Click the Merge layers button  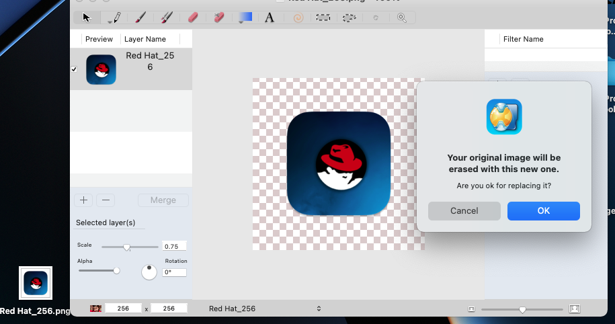pos(163,200)
